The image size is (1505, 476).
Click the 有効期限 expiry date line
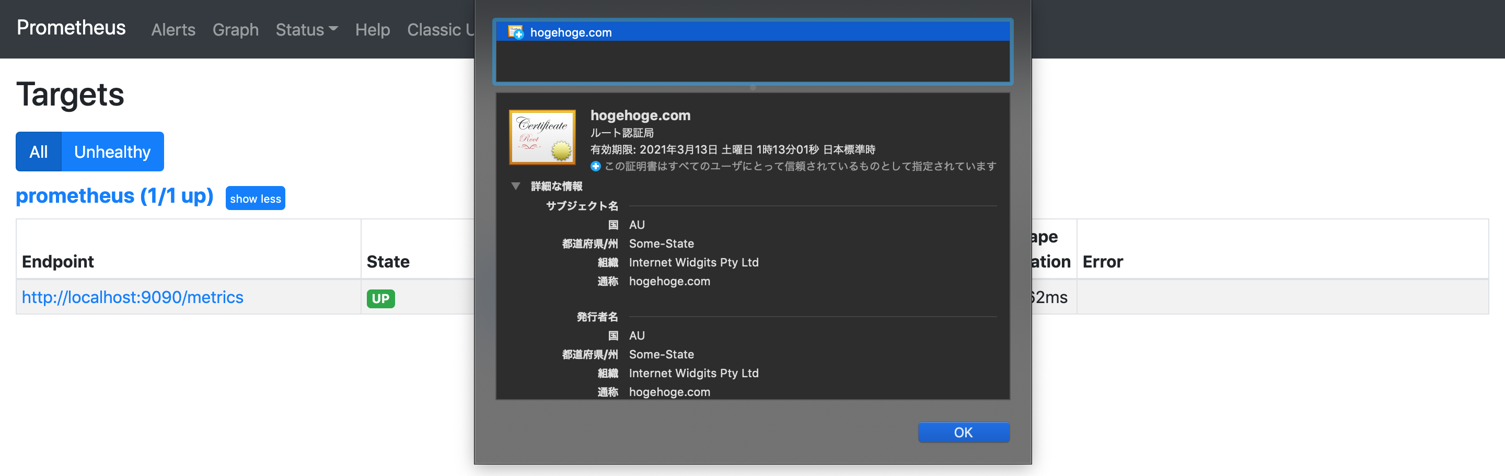point(733,149)
